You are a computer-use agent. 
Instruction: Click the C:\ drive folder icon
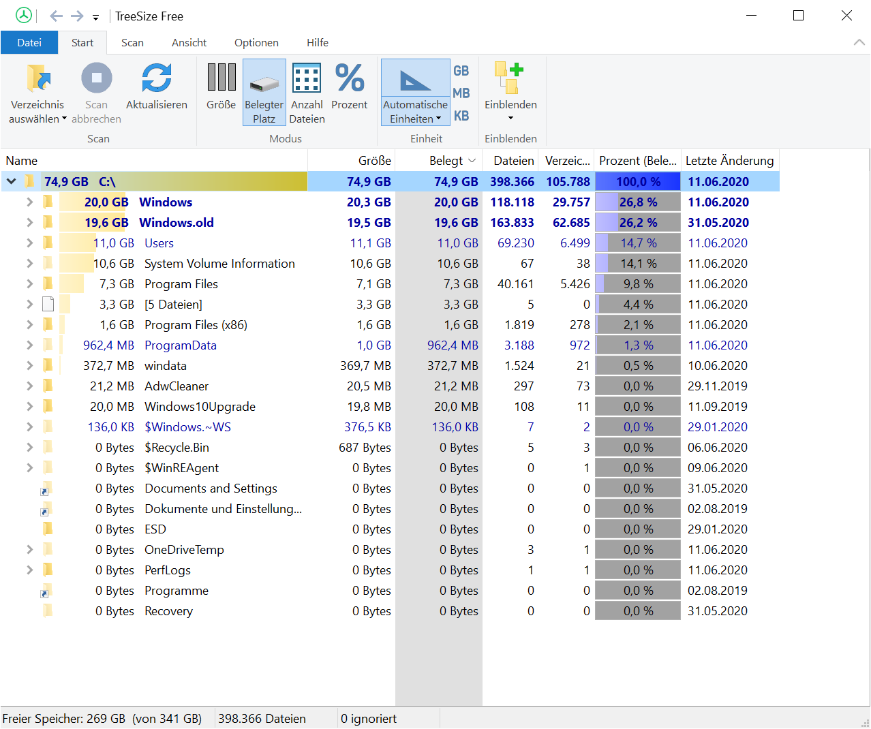[29, 181]
